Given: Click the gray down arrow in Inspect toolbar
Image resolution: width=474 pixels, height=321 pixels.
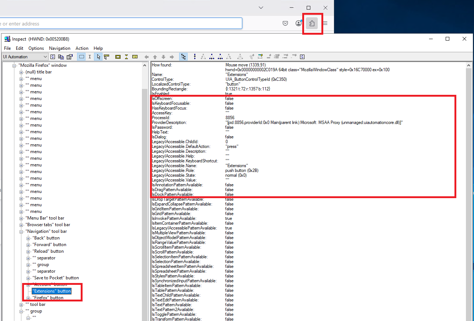Looking at the screenshot, I should click(163, 57).
